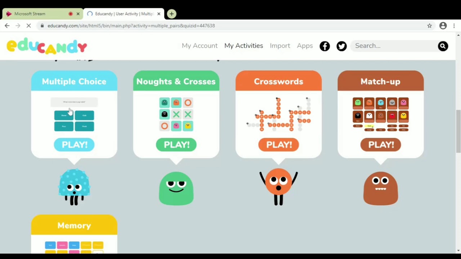461x259 pixels.
Task: Click the Memory card title
Action: point(74,226)
